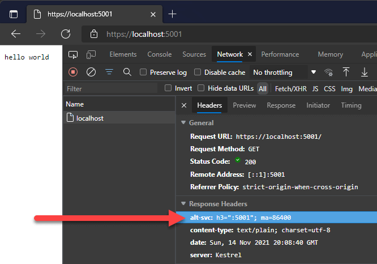
Task: Click the inspect element picker icon
Action: point(73,54)
